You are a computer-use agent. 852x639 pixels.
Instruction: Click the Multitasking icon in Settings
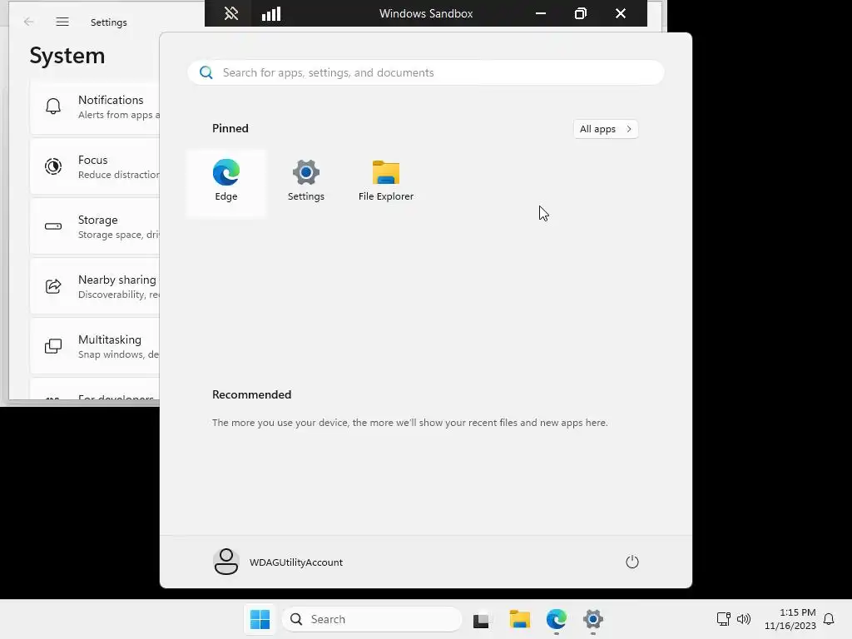tap(53, 345)
